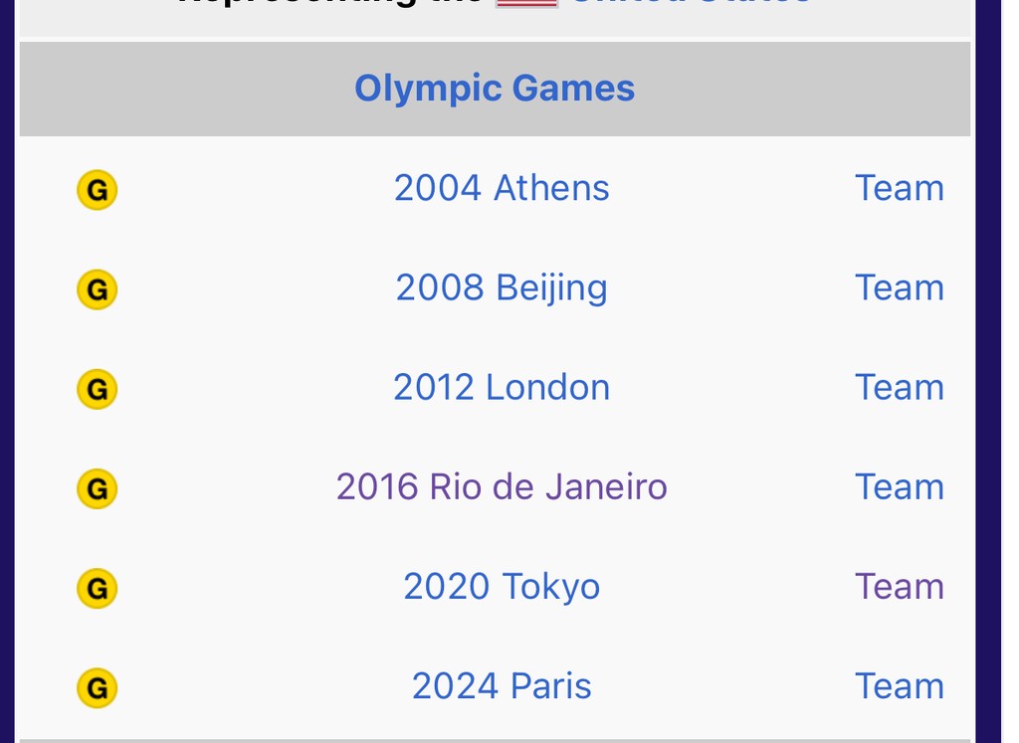
Task: Open the Olympic Games header link
Action: [495, 89]
